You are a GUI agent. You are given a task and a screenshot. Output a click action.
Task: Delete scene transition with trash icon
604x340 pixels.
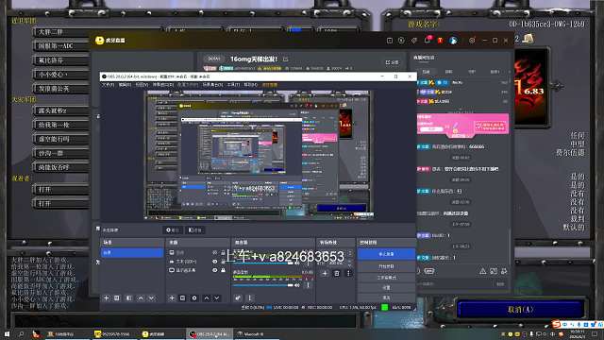pos(337,273)
